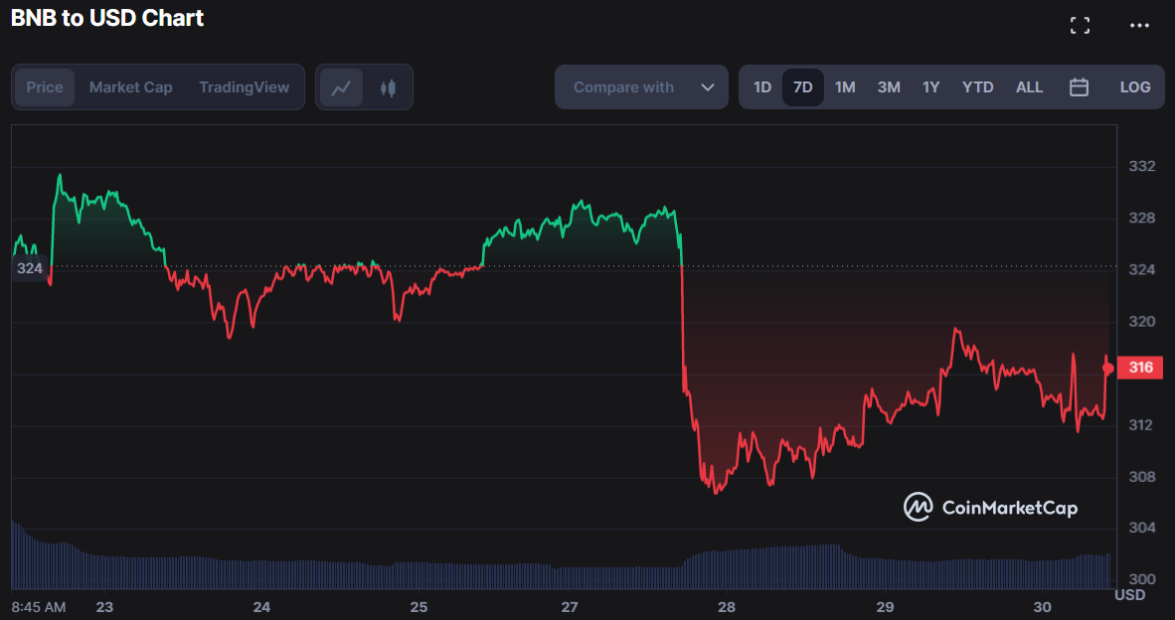Expand the Compare with chevron arrow

click(708, 86)
